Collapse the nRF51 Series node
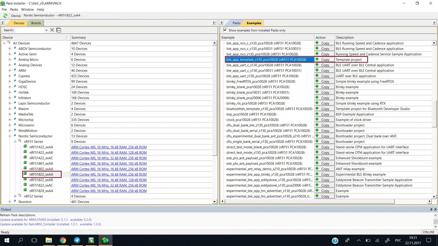The height and width of the screenshot is (246, 438). point(15,141)
